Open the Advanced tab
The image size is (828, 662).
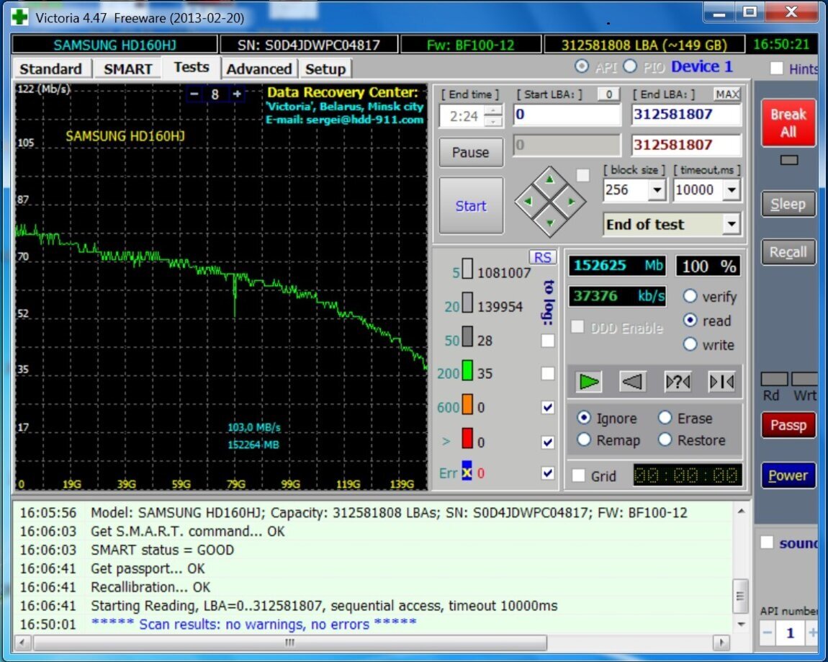[259, 69]
